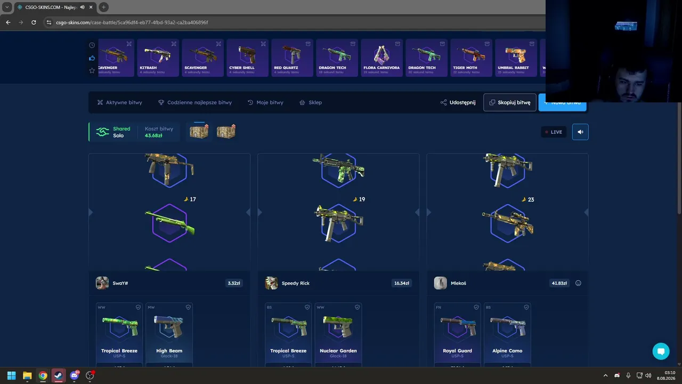This screenshot has width=682, height=384.
Task: Click the Shared Solo battle mode label
Action: coord(121,132)
